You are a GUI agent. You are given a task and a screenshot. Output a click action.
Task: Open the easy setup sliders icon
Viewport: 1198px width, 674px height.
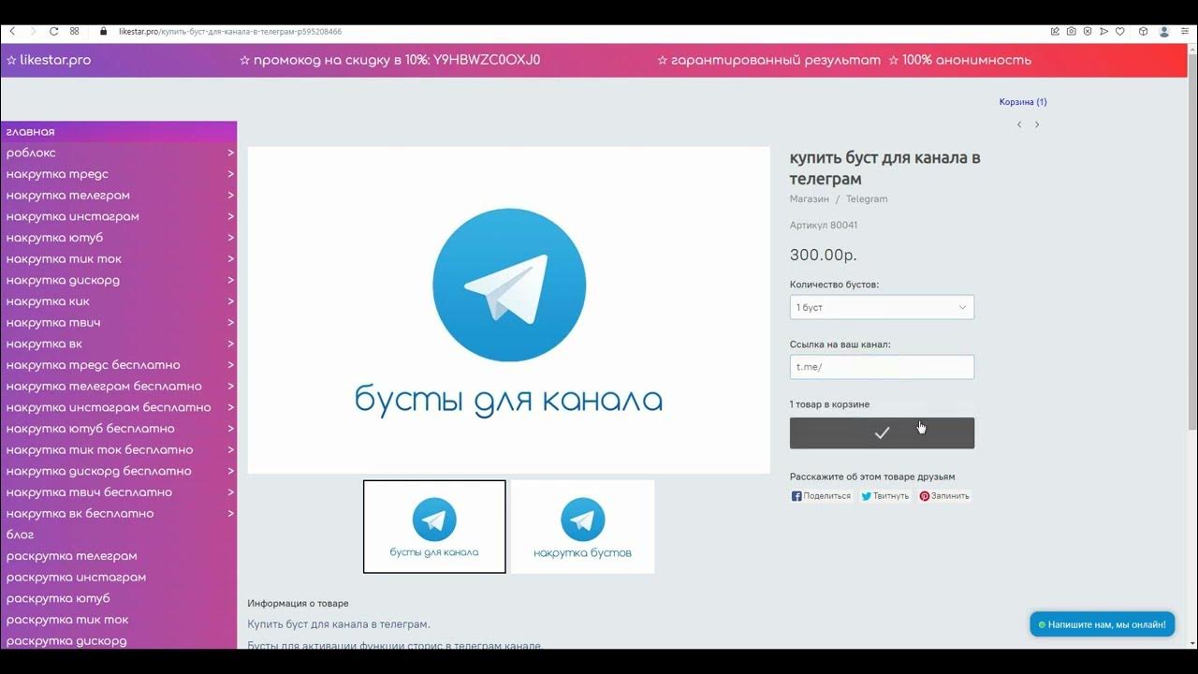coord(1185,31)
